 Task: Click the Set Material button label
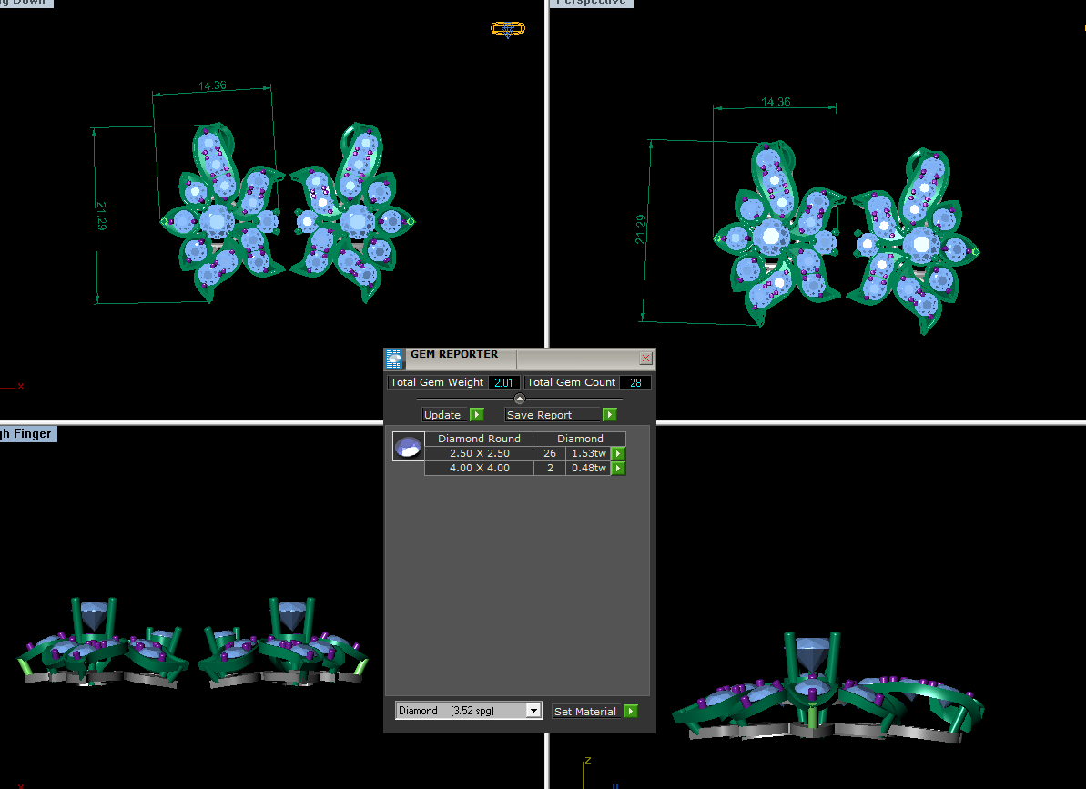[x=587, y=711]
